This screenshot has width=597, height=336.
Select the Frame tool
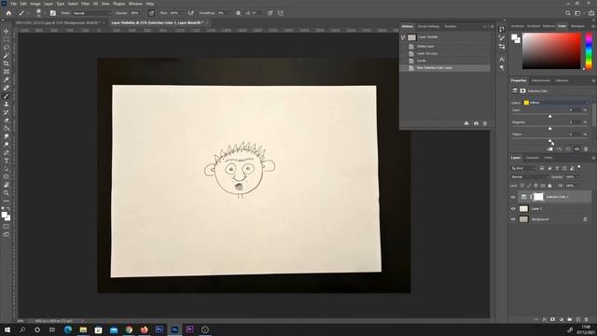[7, 71]
